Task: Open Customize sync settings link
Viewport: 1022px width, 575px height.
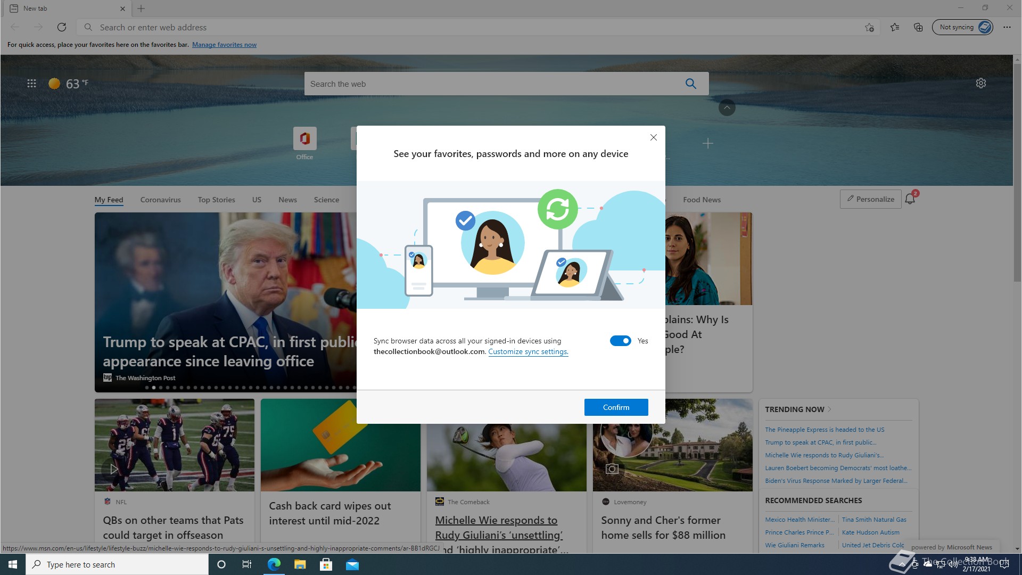Action: (x=528, y=351)
